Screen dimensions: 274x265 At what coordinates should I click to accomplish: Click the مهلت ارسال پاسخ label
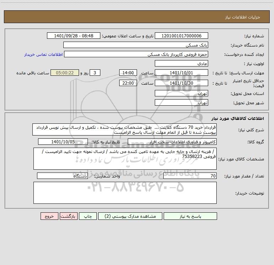tap(247, 73)
